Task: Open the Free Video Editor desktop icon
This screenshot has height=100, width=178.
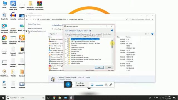Action: tap(13, 5)
